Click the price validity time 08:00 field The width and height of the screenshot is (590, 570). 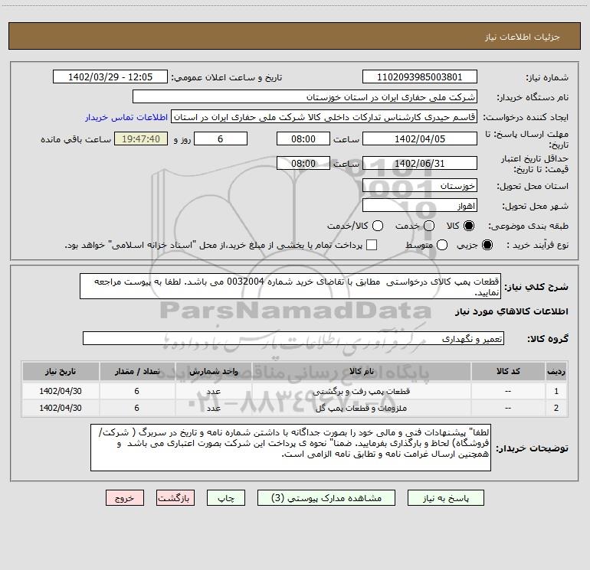tap(303, 164)
